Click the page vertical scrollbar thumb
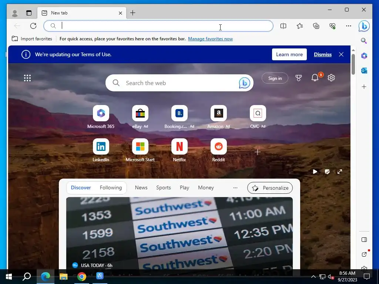 click(x=353, y=64)
